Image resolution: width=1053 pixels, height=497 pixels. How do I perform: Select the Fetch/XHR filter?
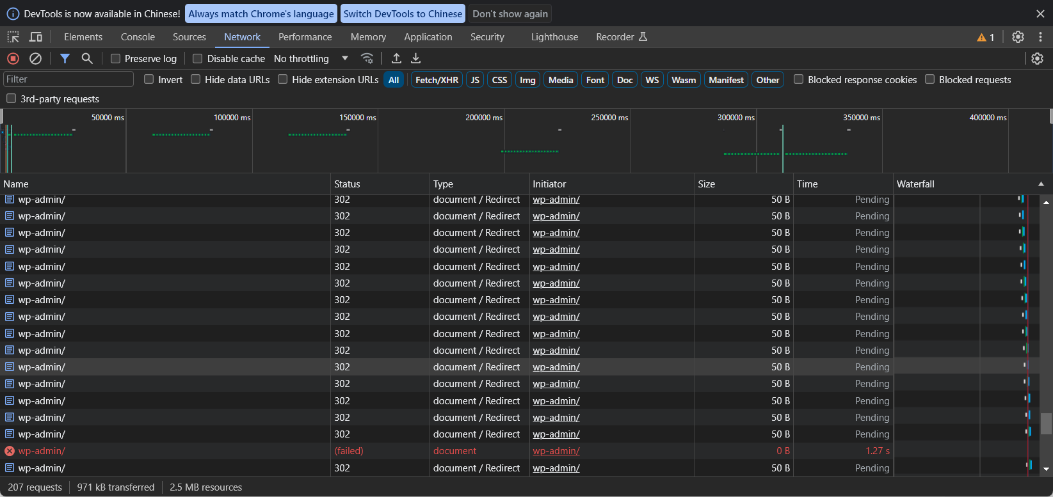point(437,80)
